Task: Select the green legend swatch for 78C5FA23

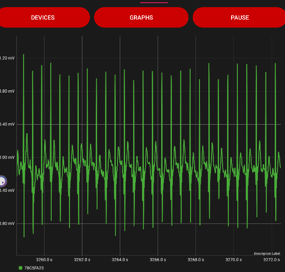Action: coord(20,268)
